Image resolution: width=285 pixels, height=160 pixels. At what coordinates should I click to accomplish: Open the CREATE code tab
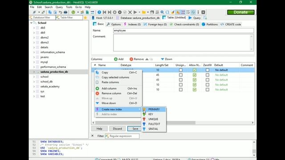tap(231, 24)
